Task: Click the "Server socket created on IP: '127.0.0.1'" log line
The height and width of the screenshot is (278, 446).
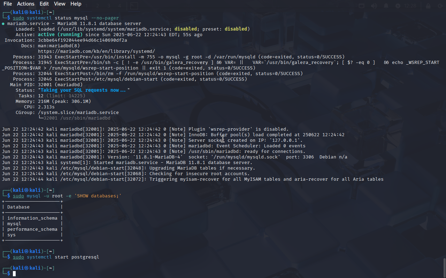Action: (x=246, y=140)
